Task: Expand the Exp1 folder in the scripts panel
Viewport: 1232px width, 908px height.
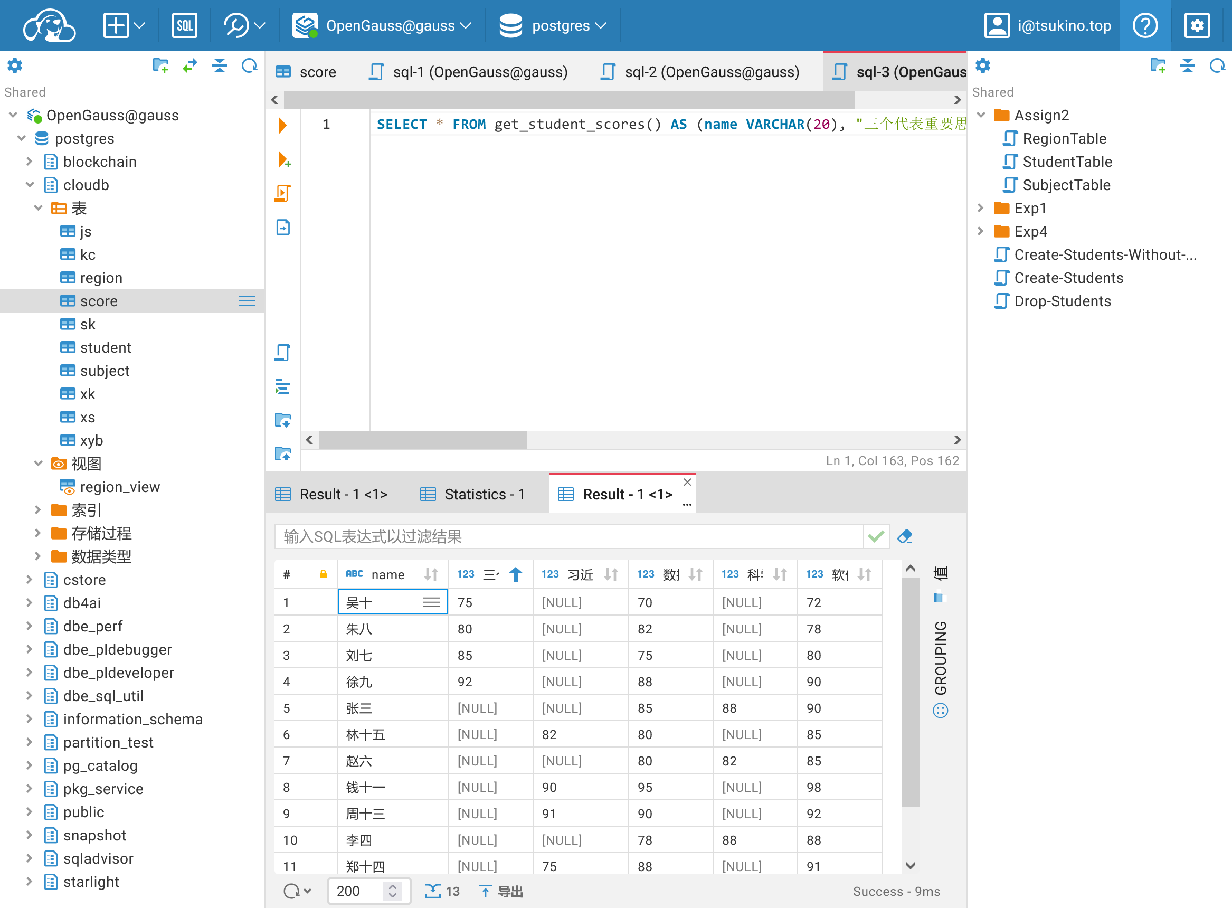Action: tap(980, 208)
